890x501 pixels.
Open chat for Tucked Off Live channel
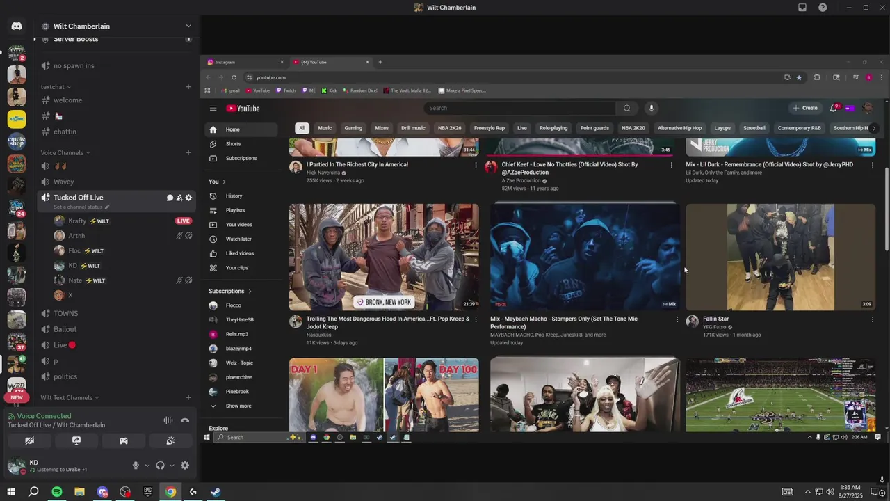(x=170, y=198)
